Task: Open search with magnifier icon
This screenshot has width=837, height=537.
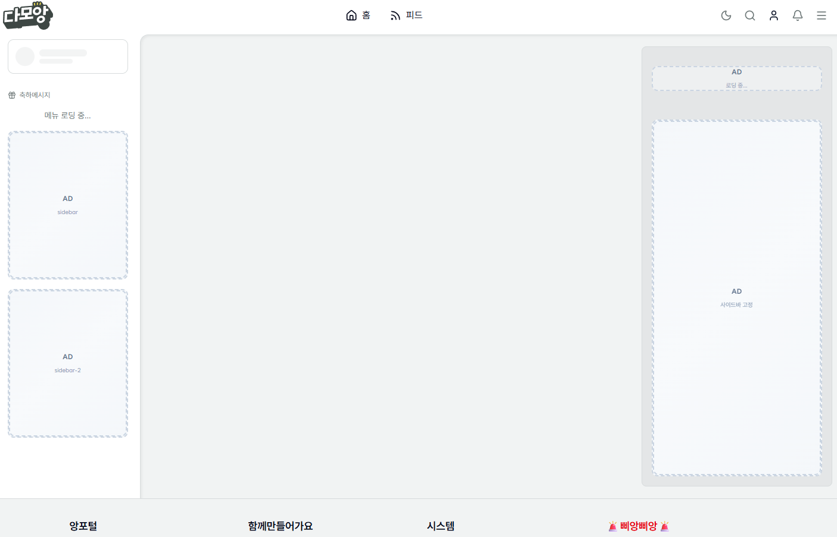Action: point(750,15)
